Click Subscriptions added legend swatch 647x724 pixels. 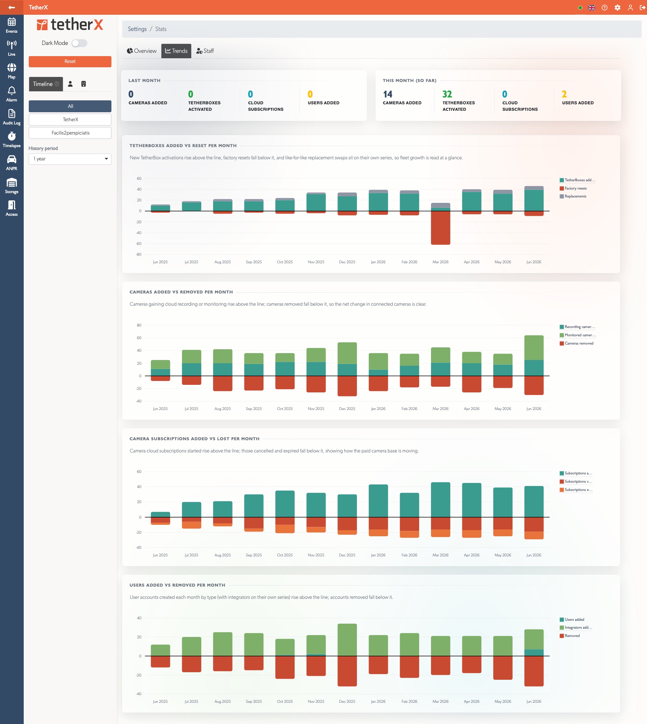561,473
